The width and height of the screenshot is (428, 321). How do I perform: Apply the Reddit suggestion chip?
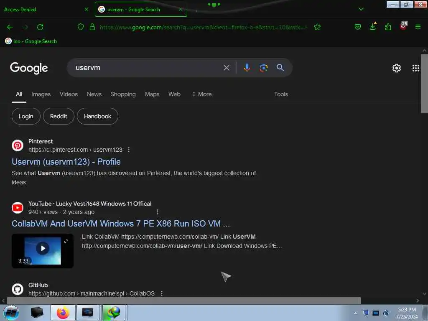[x=59, y=116]
